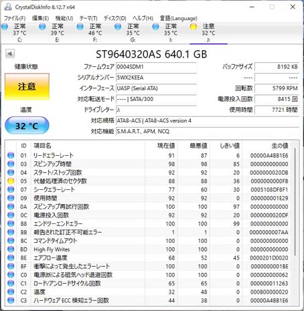
Task: Click the features field S.M.A.R.T., APM, NCQ
Action: 208,131
